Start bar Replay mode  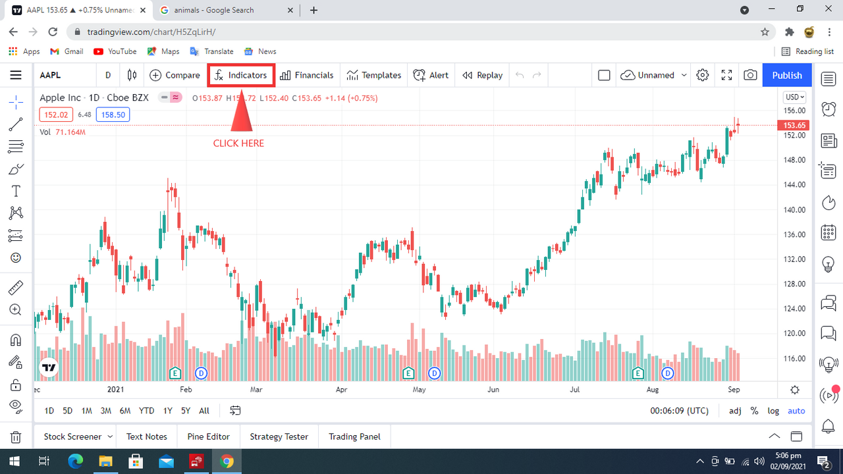point(483,75)
